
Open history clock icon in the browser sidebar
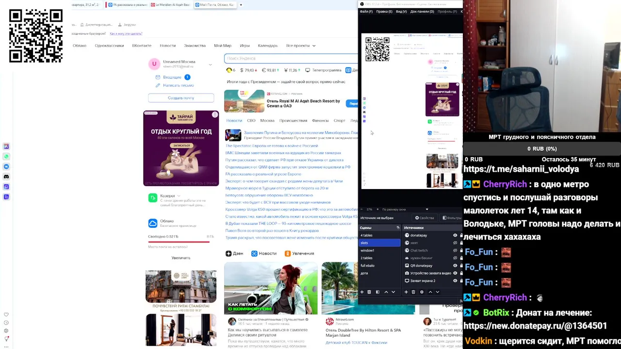click(6, 323)
